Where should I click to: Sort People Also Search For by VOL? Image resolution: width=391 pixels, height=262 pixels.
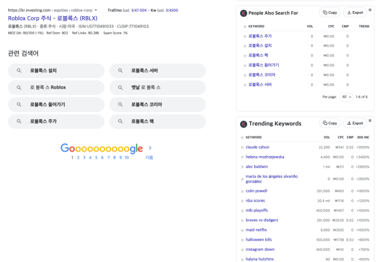[x=310, y=26]
